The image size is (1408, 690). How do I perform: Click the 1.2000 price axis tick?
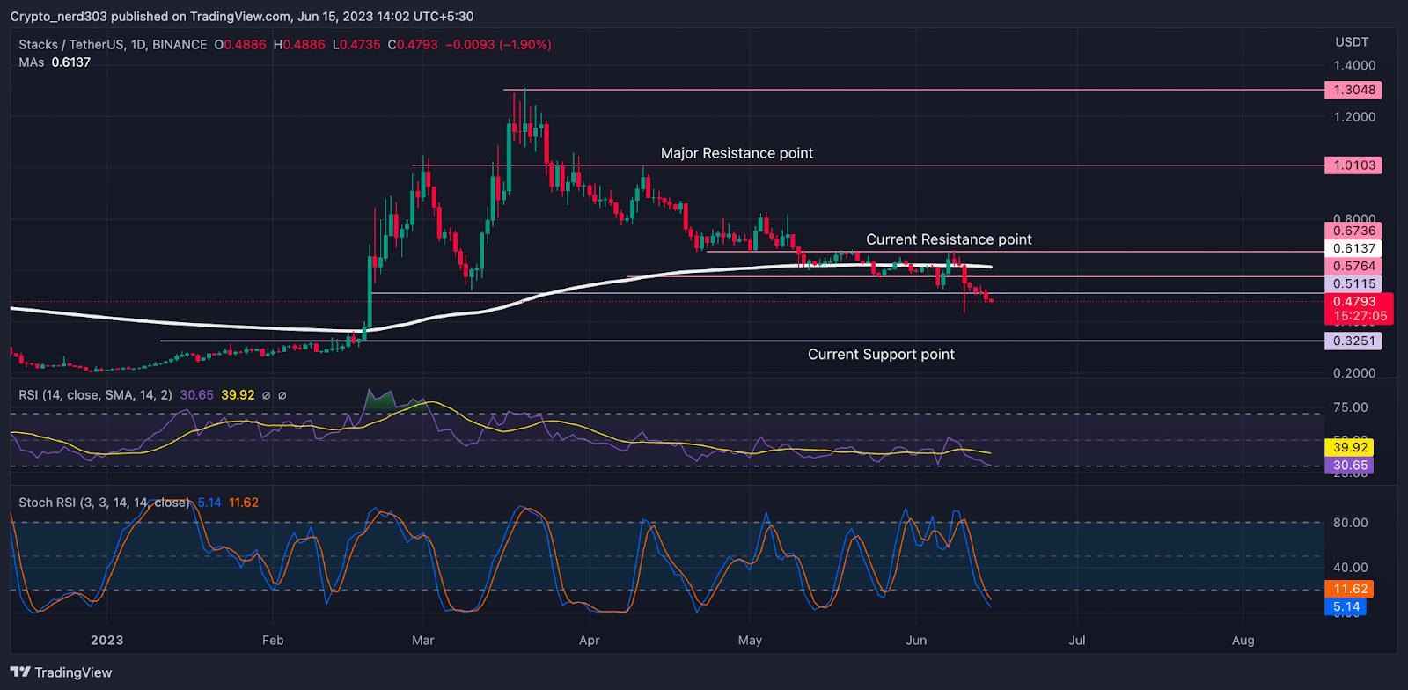click(1354, 117)
